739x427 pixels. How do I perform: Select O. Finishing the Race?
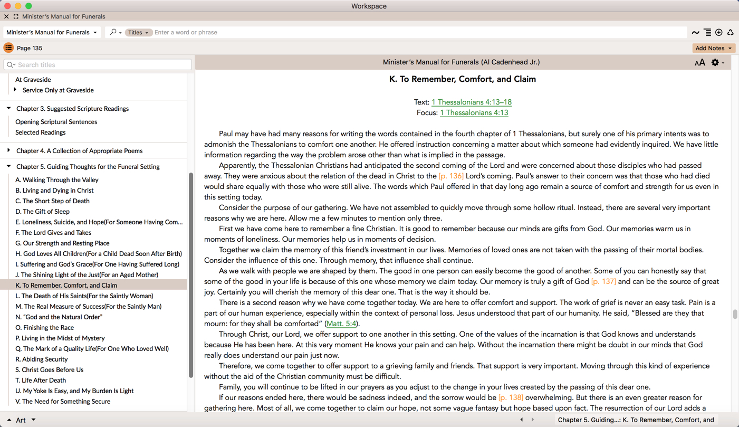(45, 328)
